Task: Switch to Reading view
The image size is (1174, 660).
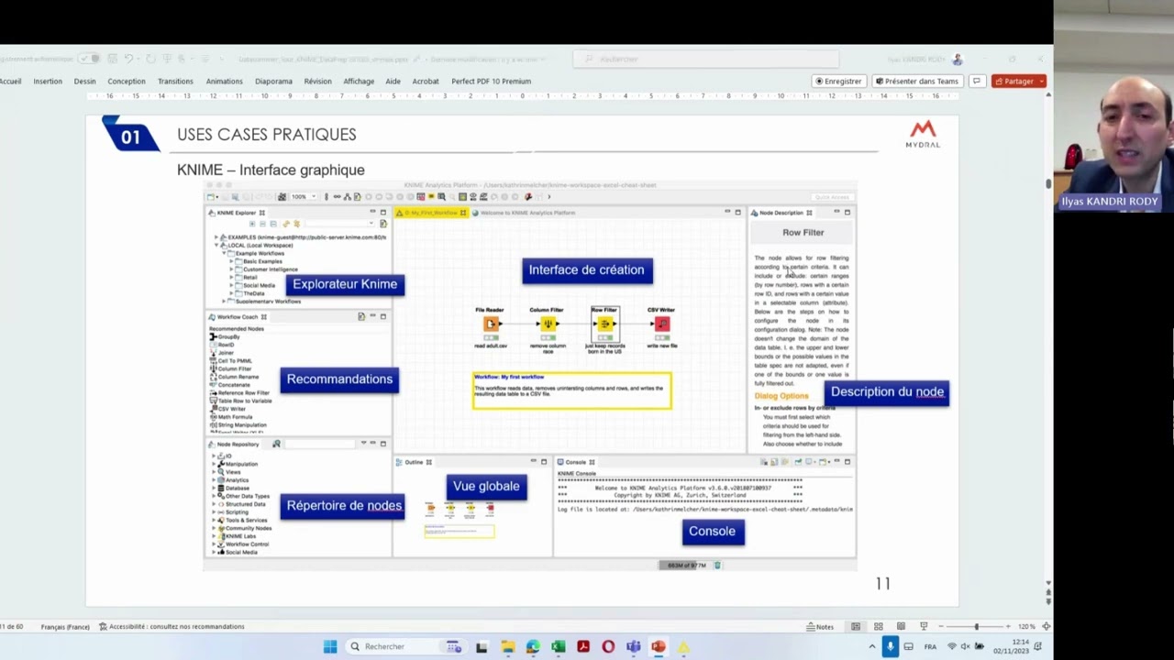Action: pos(901,627)
